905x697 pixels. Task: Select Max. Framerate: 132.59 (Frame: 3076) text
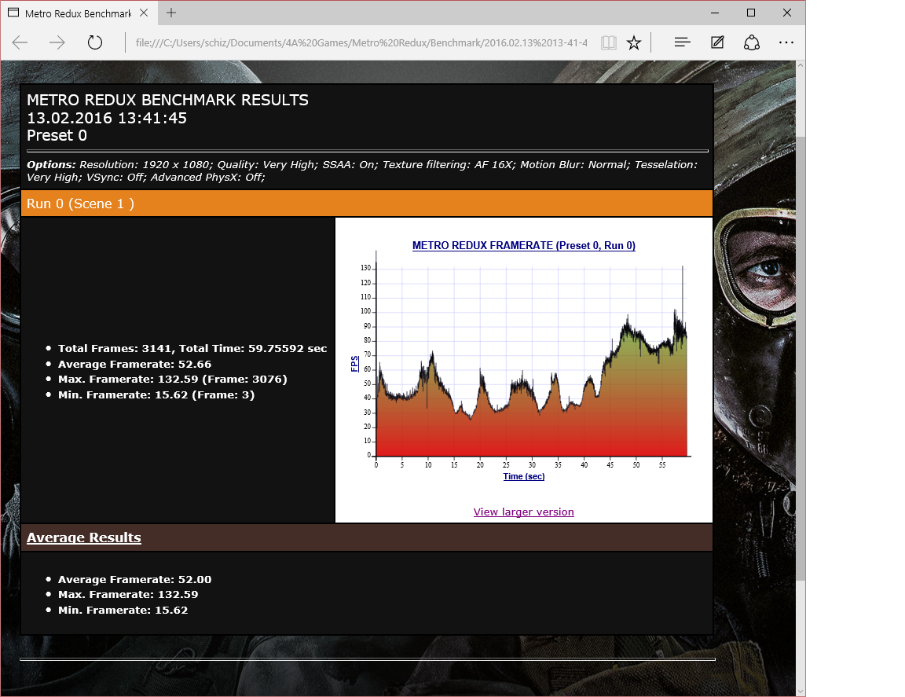[173, 380]
